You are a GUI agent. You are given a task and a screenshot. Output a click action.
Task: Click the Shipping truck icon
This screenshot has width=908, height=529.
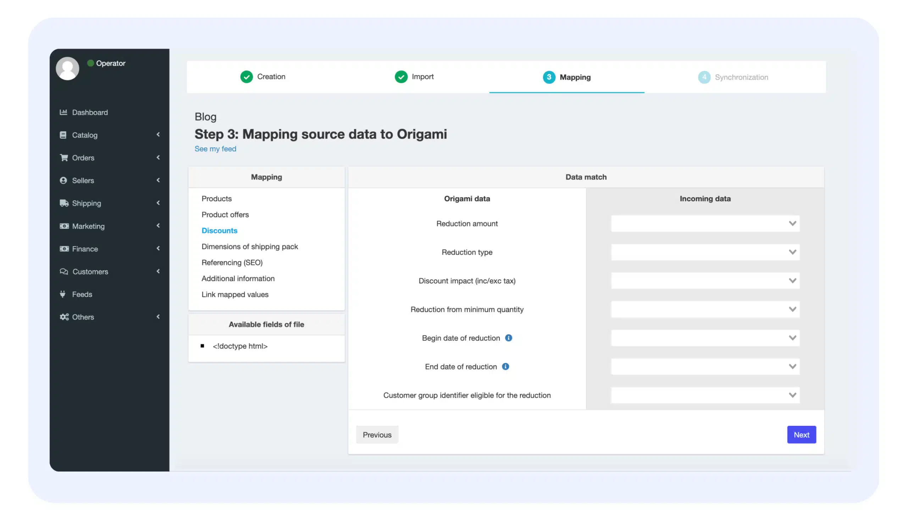coord(64,203)
